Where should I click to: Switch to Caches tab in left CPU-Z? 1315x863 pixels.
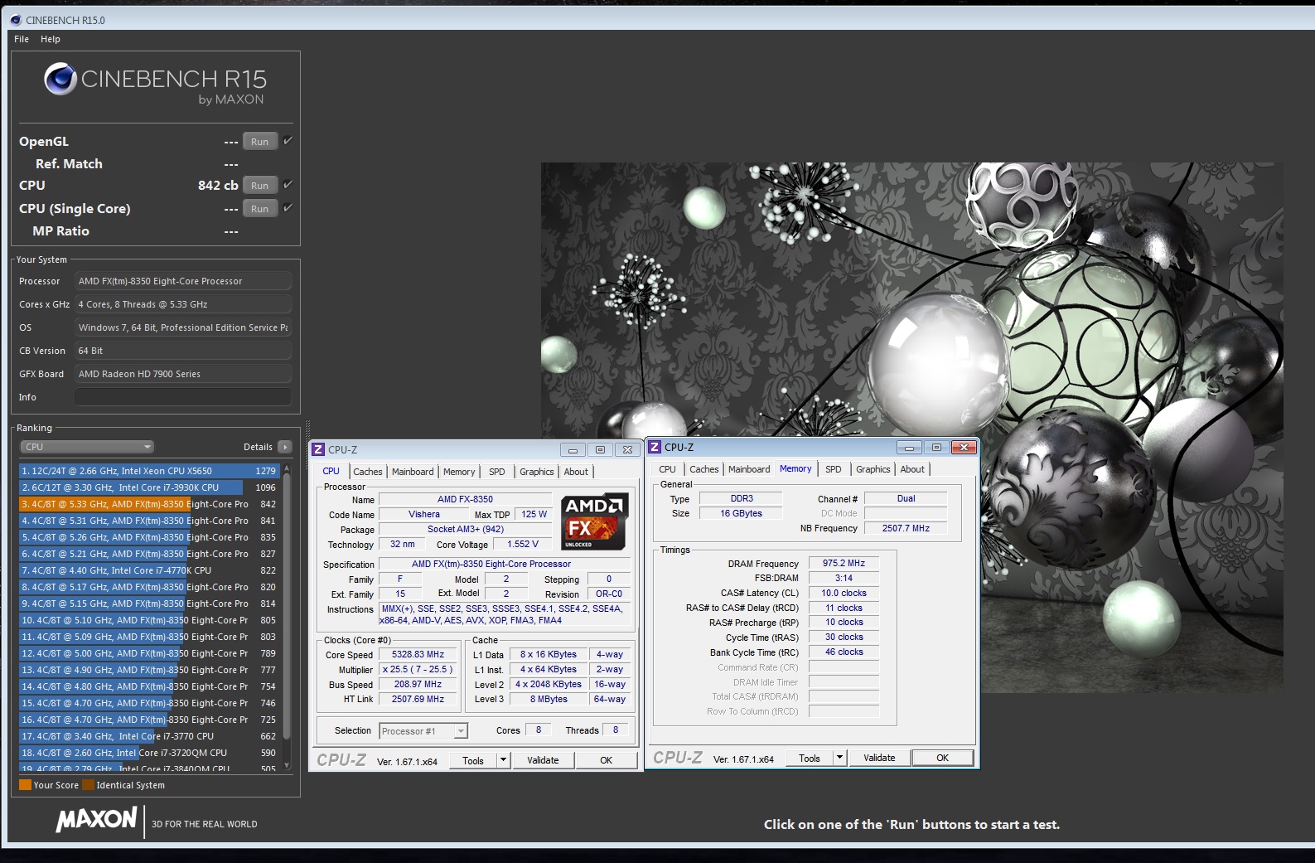click(368, 472)
